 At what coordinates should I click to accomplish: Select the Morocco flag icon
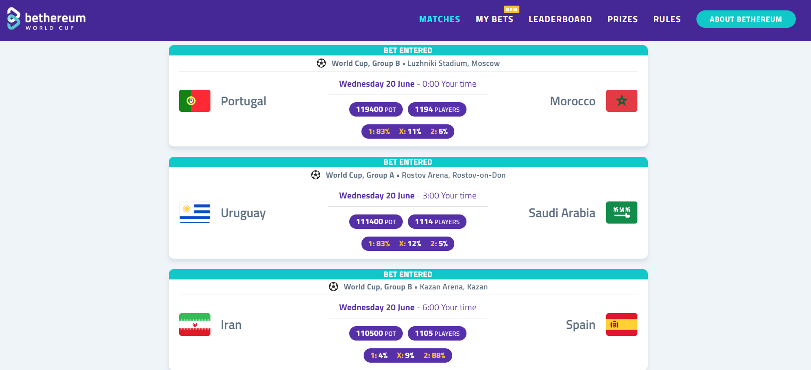622,101
